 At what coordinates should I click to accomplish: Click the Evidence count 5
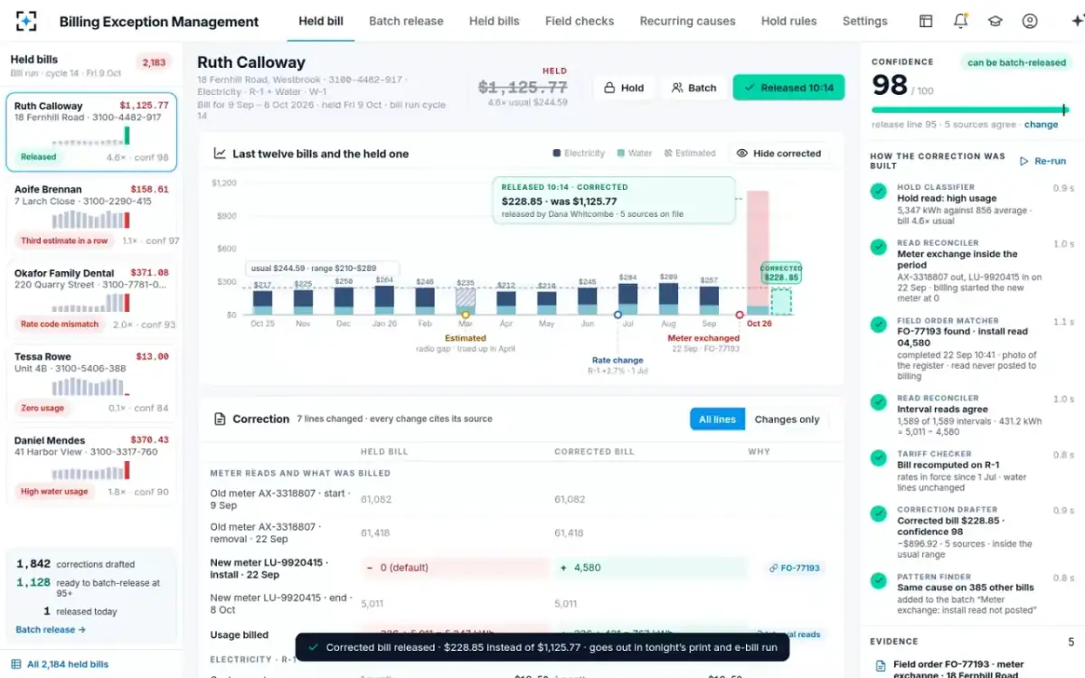(x=1071, y=642)
